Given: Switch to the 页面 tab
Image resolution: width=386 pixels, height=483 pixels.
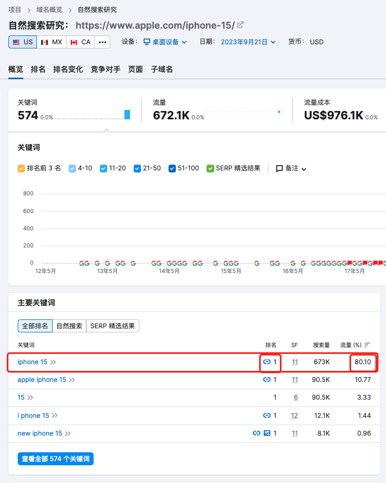Looking at the screenshot, I should (x=136, y=69).
